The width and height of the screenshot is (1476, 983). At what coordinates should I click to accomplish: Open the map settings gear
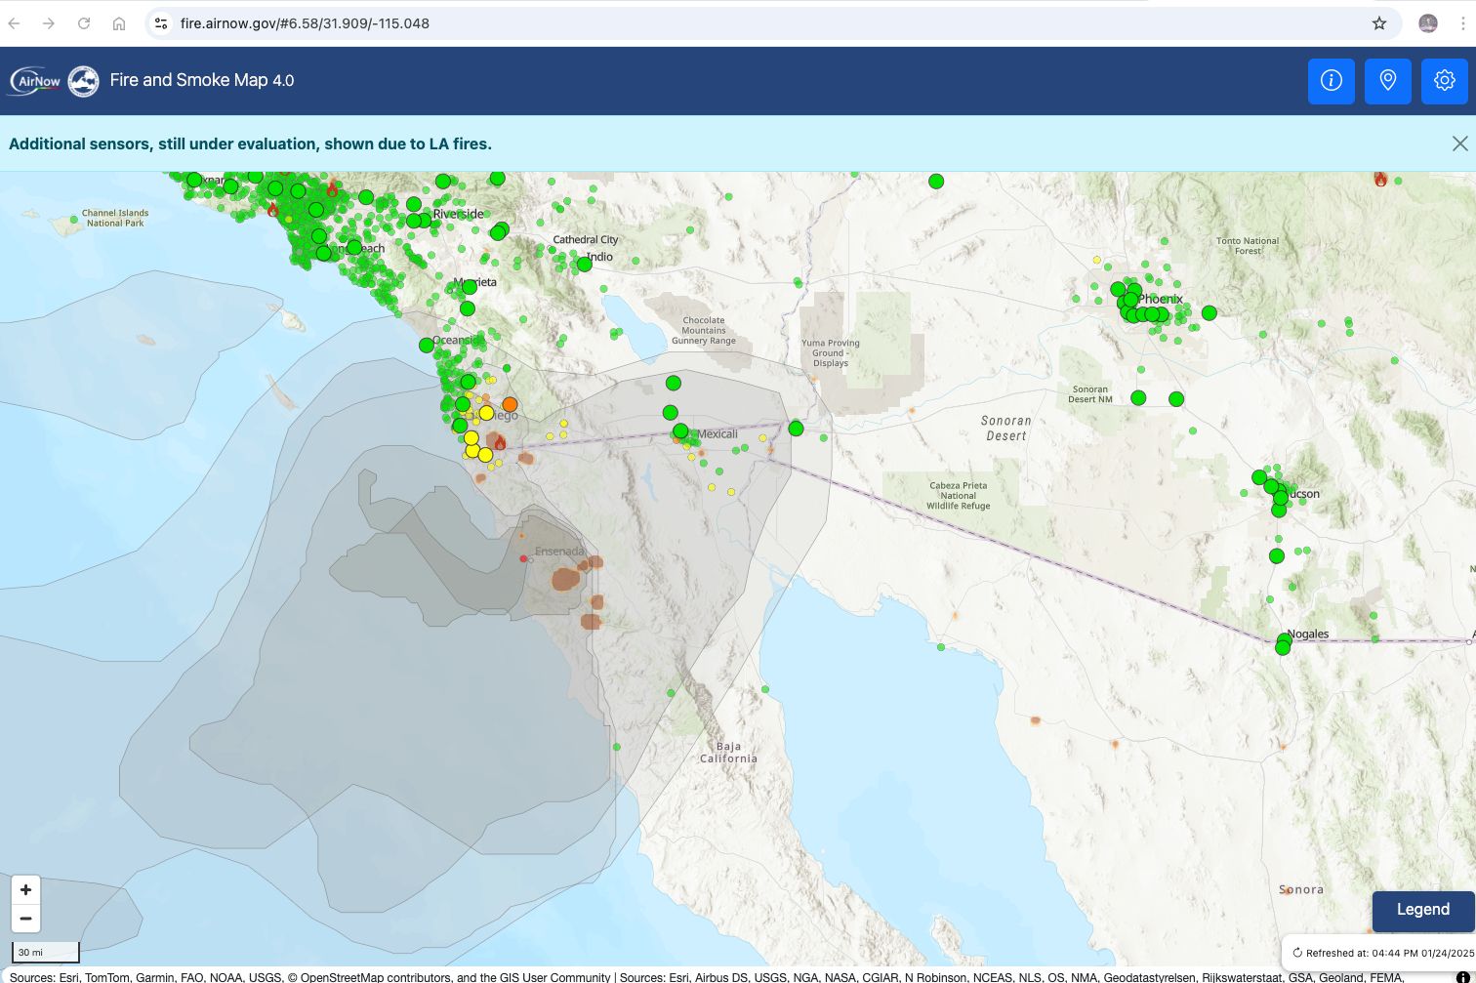coord(1444,80)
